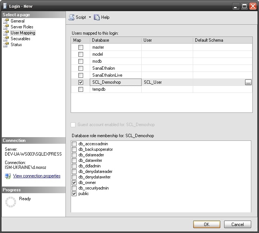This screenshot has width=259, height=233.
Task: Click the Server Roles page icon
Action: click(6, 27)
